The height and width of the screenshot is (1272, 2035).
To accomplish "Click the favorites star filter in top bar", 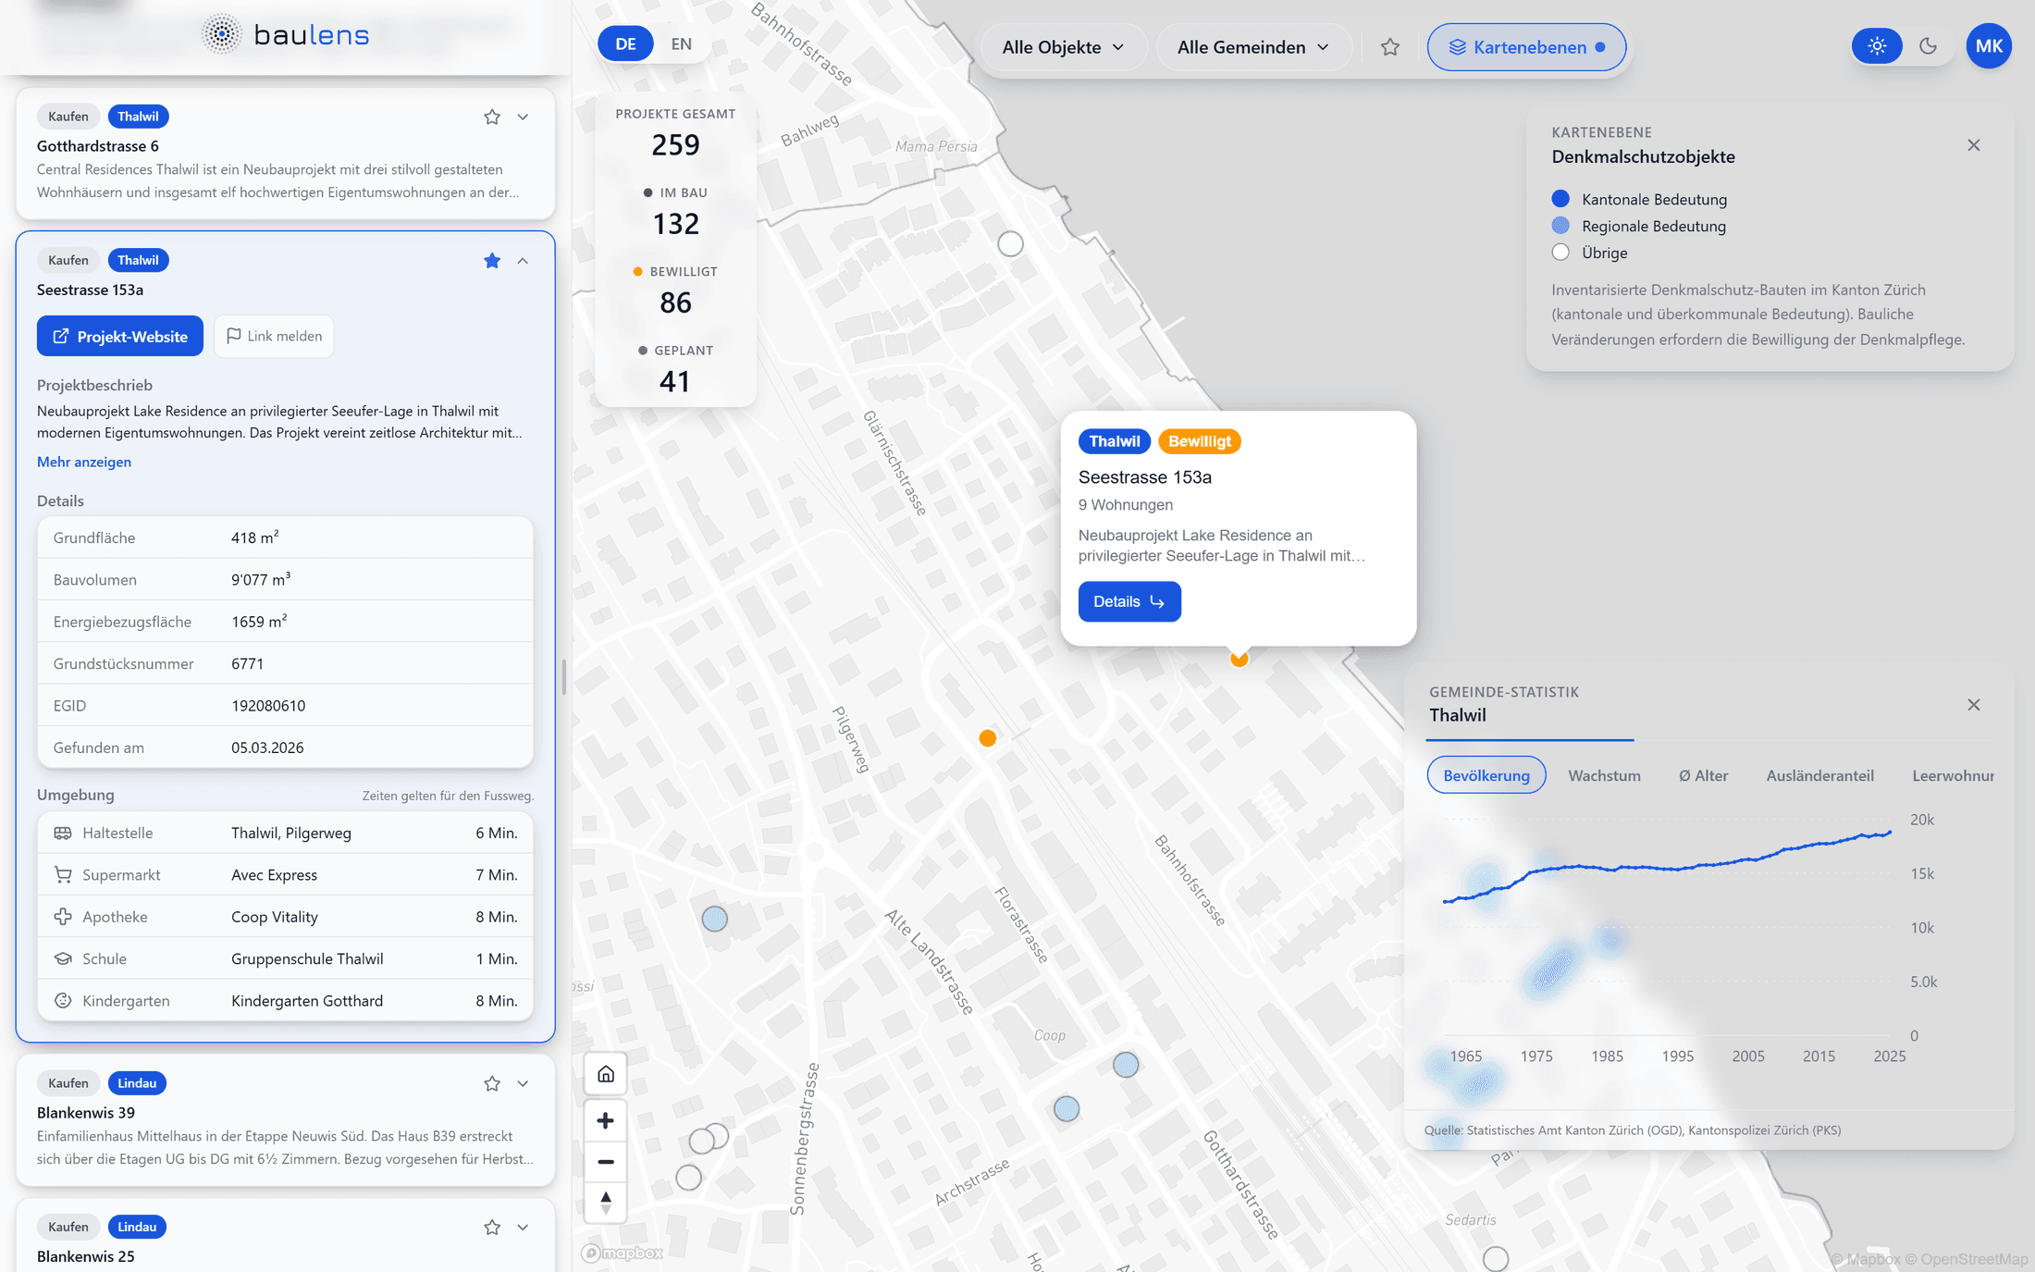I will [x=1389, y=47].
